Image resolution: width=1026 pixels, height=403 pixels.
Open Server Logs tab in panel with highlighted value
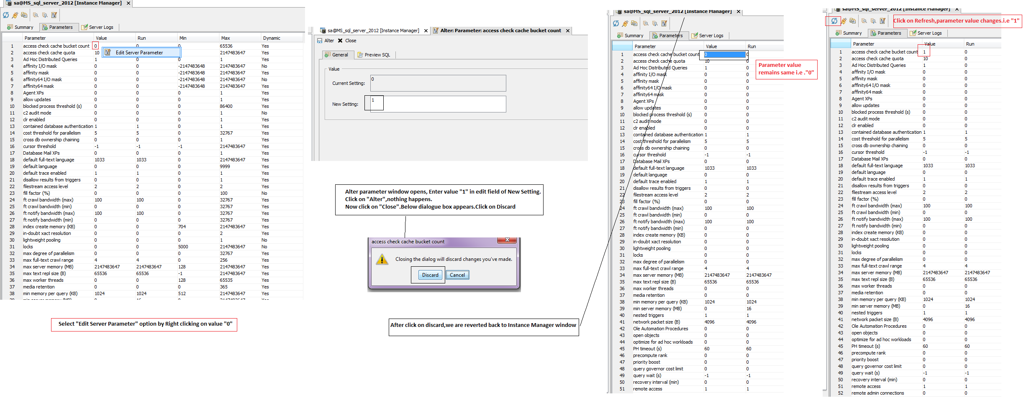click(x=707, y=36)
